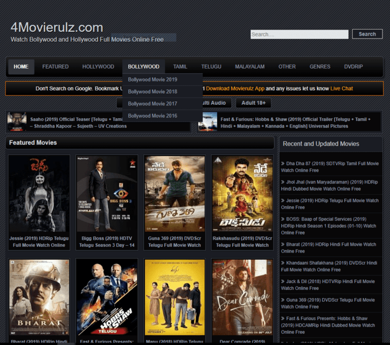Select Bollywood Movie 2019 from dropdown
This screenshot has width=390, height=345.
point(153,79)
